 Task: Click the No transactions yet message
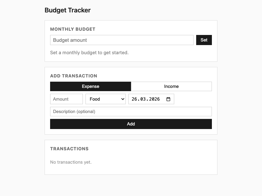pos(71,162)
